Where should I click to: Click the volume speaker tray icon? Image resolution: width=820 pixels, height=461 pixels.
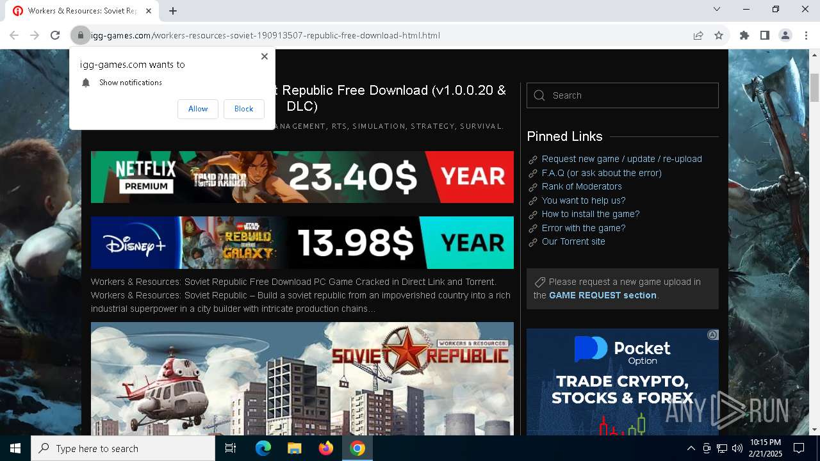[x=737, y=448]
